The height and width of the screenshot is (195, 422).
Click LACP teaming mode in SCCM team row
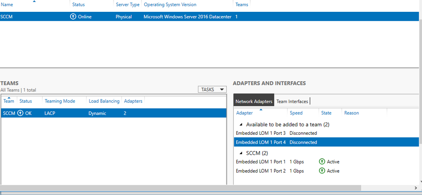click(50, 113)
